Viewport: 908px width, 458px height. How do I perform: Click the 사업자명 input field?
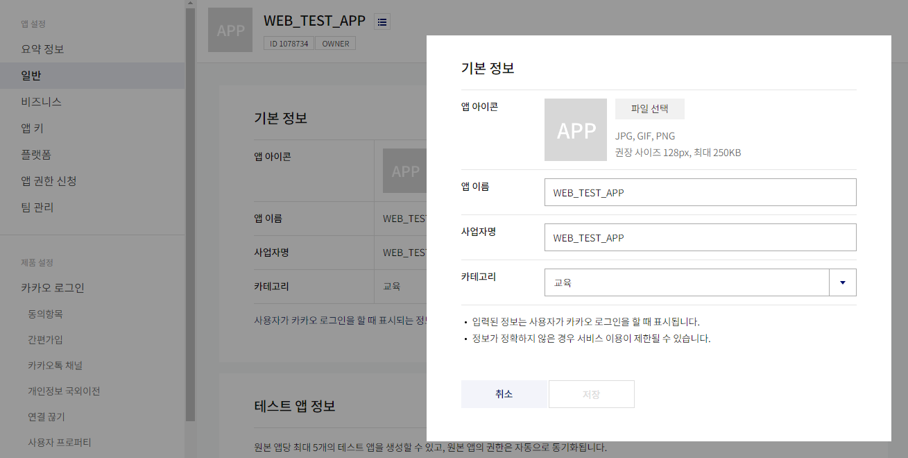tap(701, 237)
